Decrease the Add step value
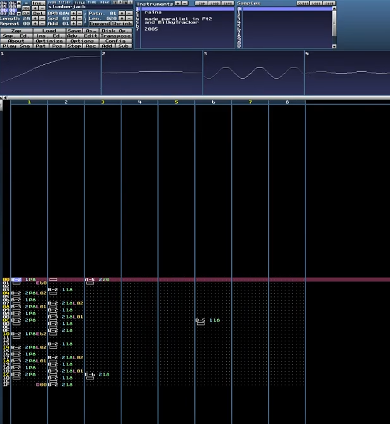The width and height of the screenshot is (390, 424). pos(79,24)
